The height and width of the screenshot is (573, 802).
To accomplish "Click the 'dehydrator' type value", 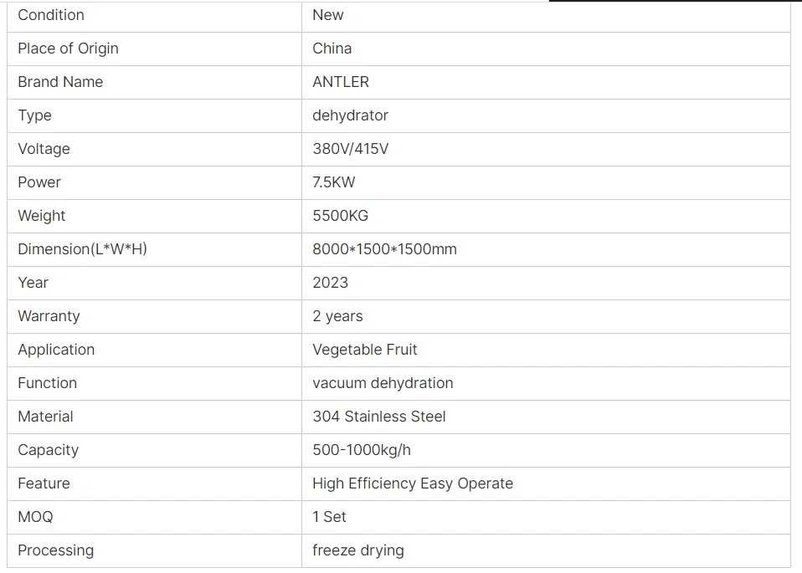I will (350, 115).
